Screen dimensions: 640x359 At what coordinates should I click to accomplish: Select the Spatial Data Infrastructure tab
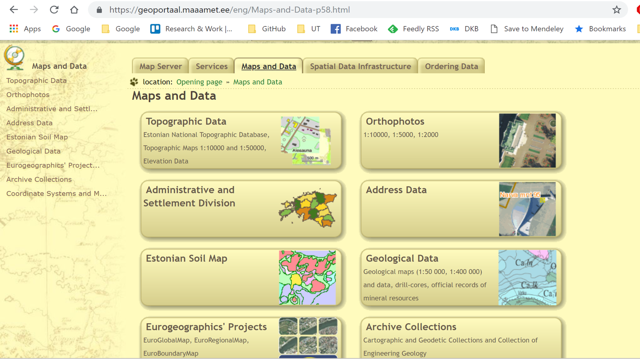(x=360, y=66)
